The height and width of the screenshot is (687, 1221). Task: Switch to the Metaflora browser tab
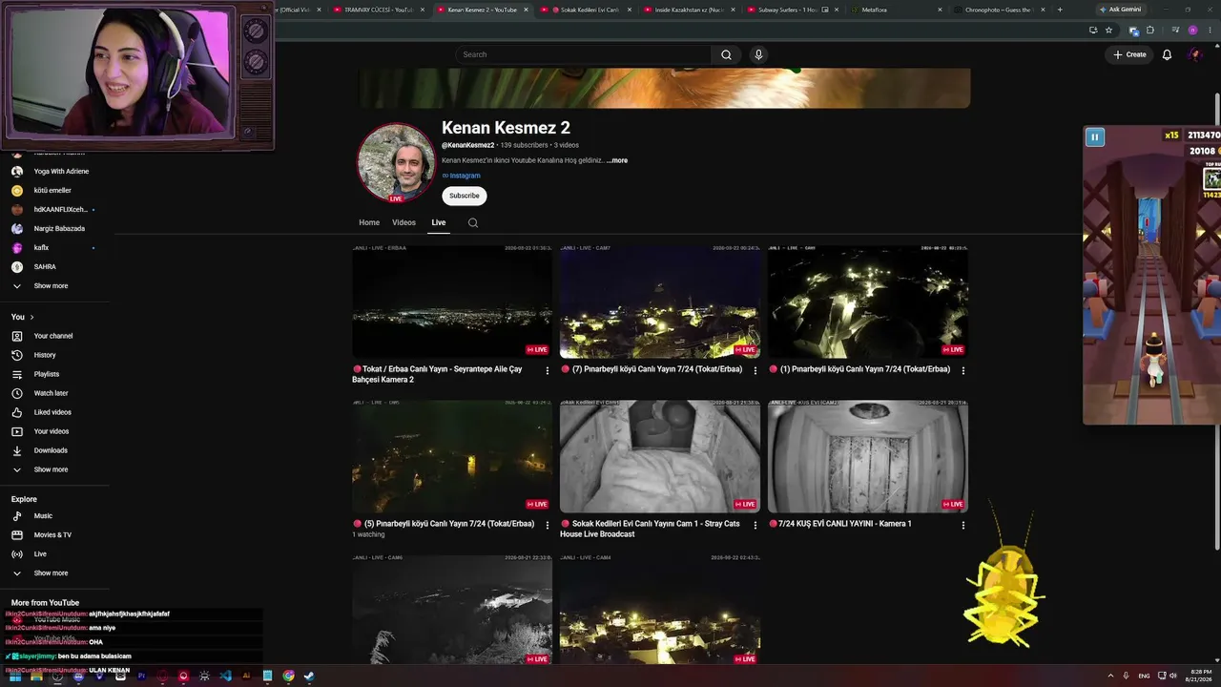pos(897,10)
